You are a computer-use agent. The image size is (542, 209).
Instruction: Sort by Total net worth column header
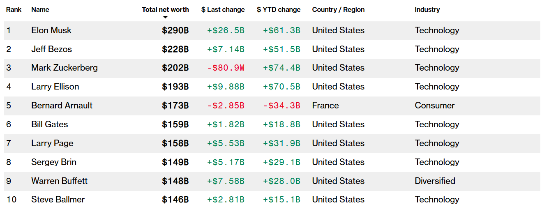165,9
